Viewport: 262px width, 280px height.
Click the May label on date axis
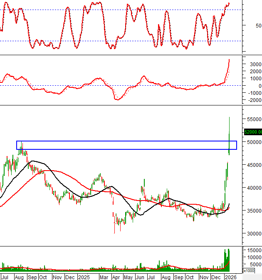[x=128, y=277]
